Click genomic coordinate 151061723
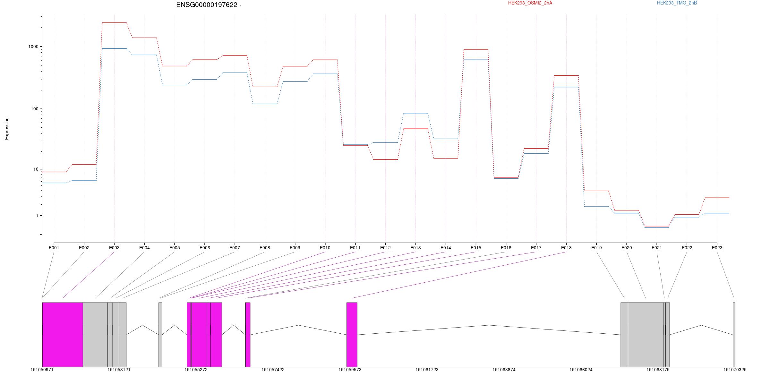 tap(427, 370)
